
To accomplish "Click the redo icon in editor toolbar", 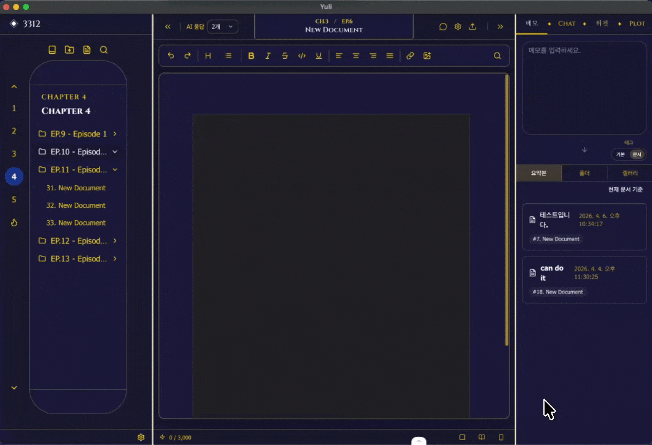I will pyautogui.click(x=188, y=56).
